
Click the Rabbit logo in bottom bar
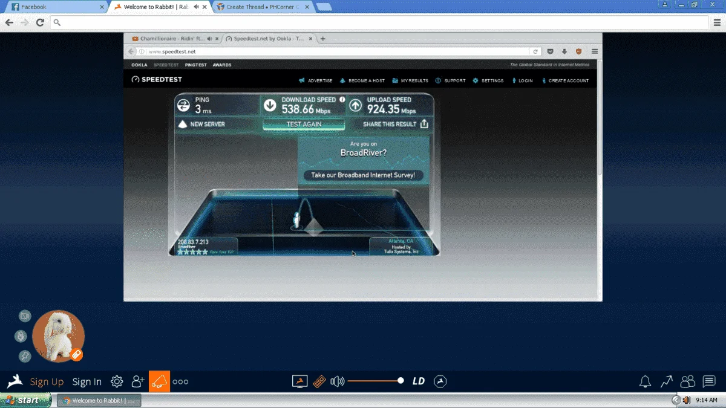(x=15, y=381)
